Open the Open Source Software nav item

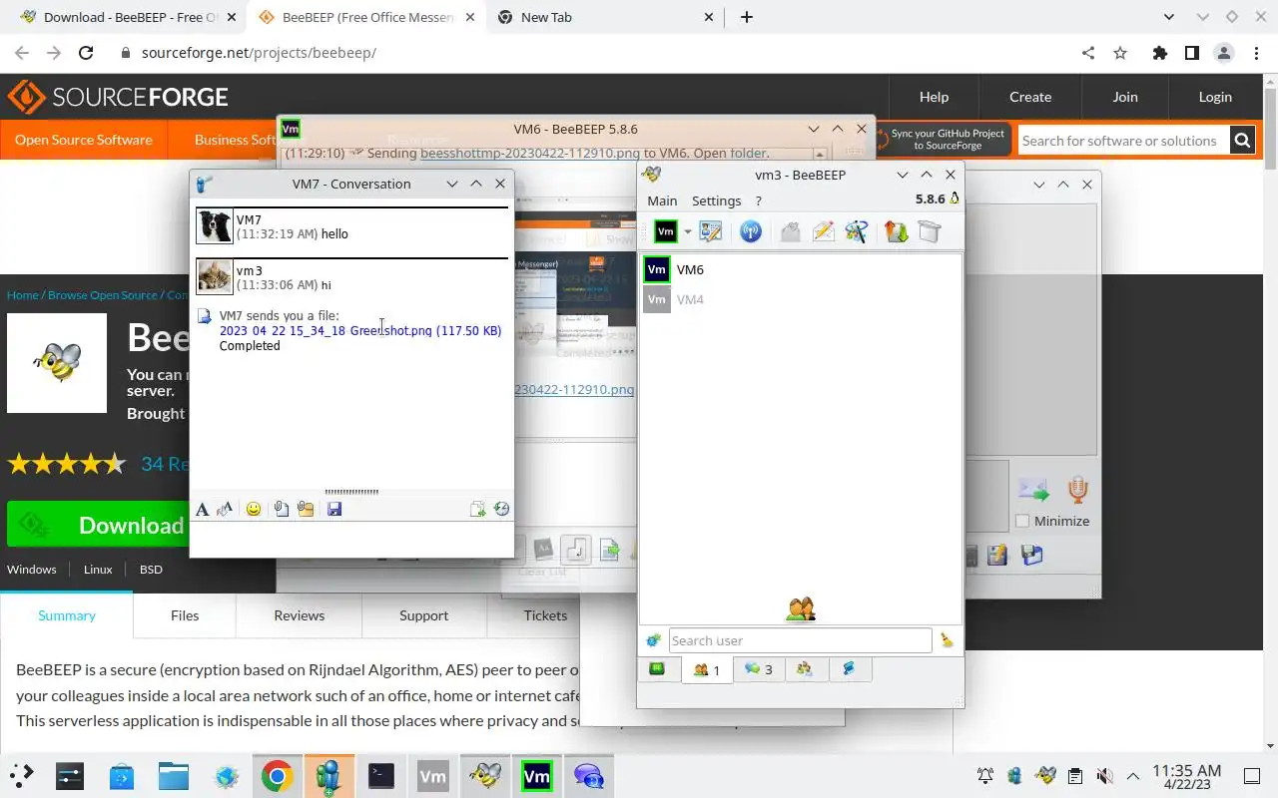[84, 140]
